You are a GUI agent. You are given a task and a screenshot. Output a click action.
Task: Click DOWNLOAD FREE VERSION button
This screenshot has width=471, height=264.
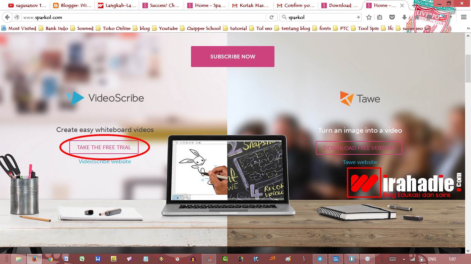359,148
